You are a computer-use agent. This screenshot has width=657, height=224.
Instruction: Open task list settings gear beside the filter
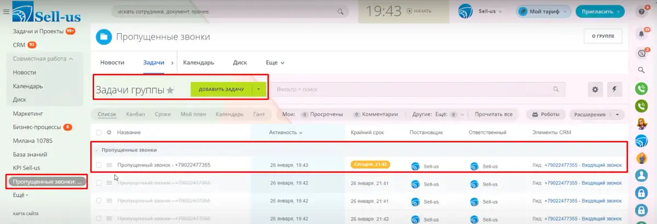[x=596, y=89]
